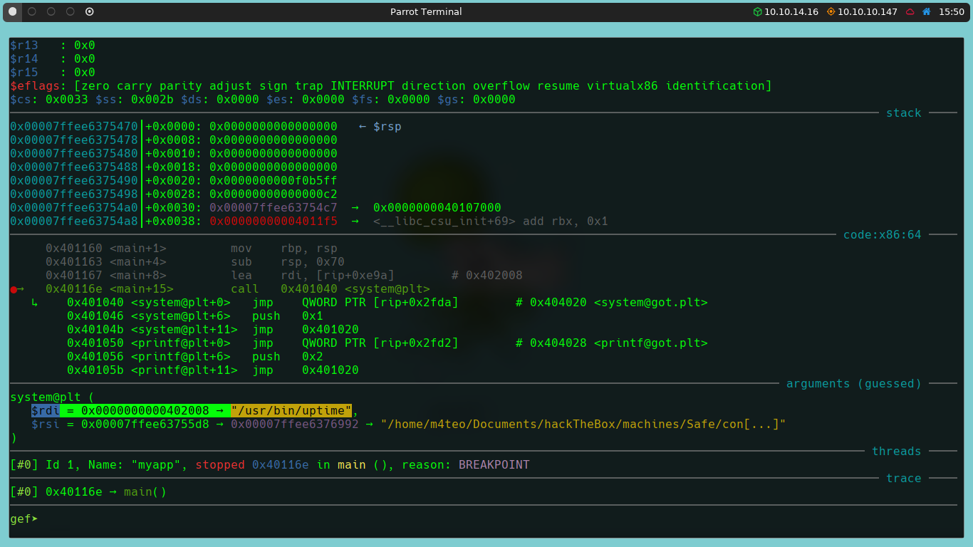Click the arguments (guessed) section header
This screenshot has height=547, width=973.
[x=854, y=383]
